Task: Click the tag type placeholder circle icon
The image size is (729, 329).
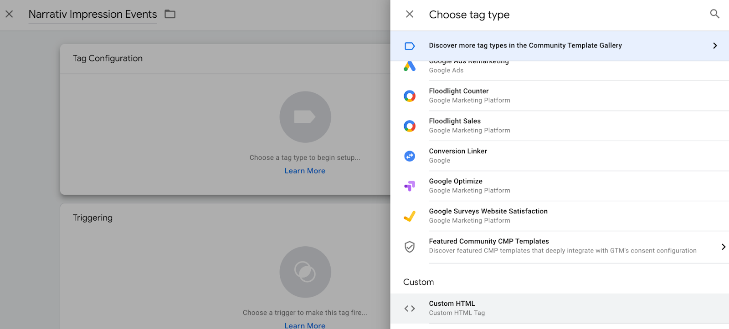Action: (305, 117)
